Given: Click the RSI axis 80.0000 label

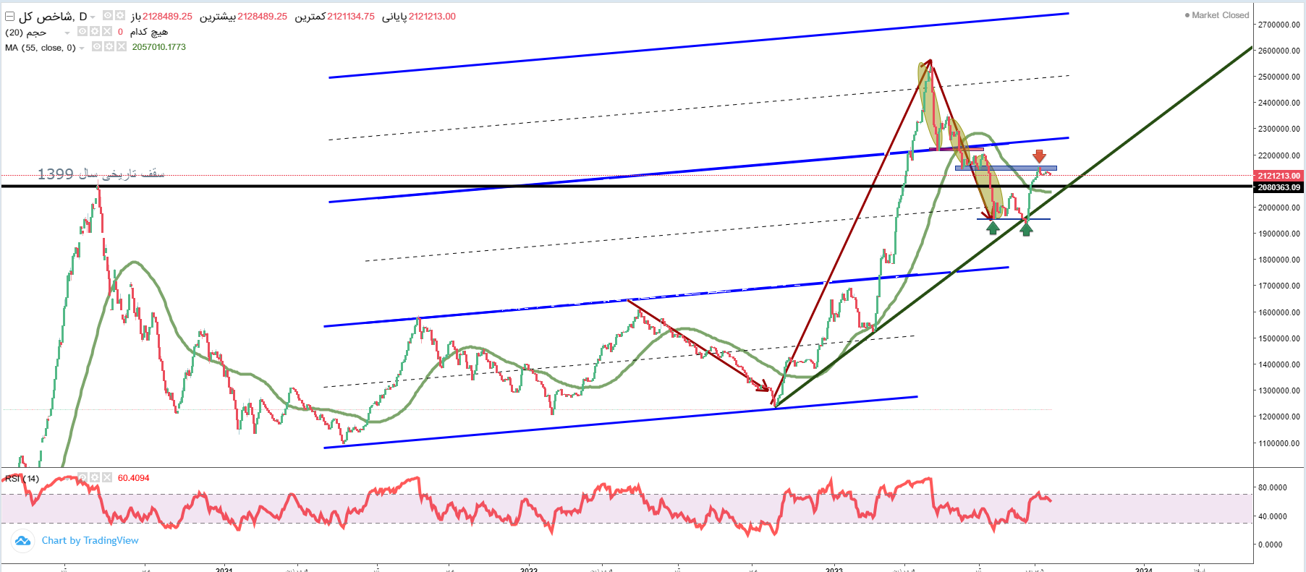Looking at the screenshot, I should click(1273, 487).
